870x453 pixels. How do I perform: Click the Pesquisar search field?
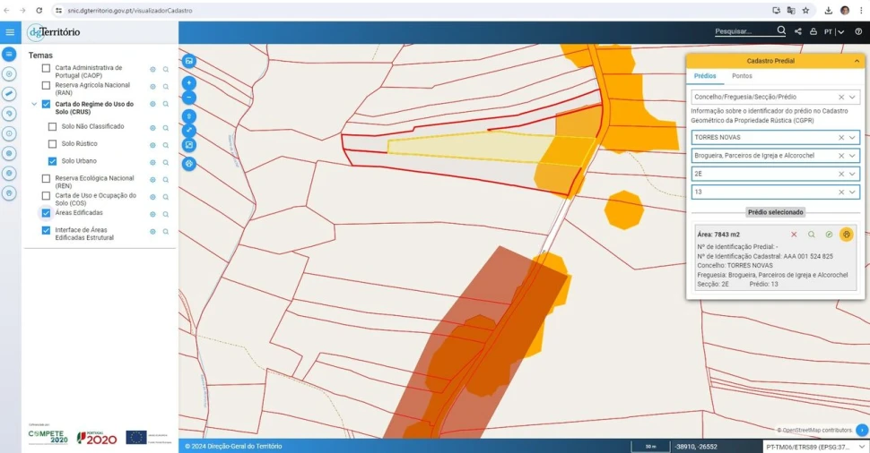(743, 31)
